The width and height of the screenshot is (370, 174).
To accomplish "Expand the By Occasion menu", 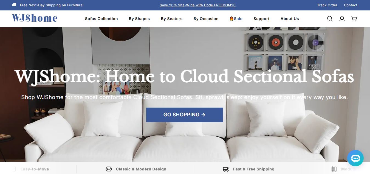I will 206,19.
